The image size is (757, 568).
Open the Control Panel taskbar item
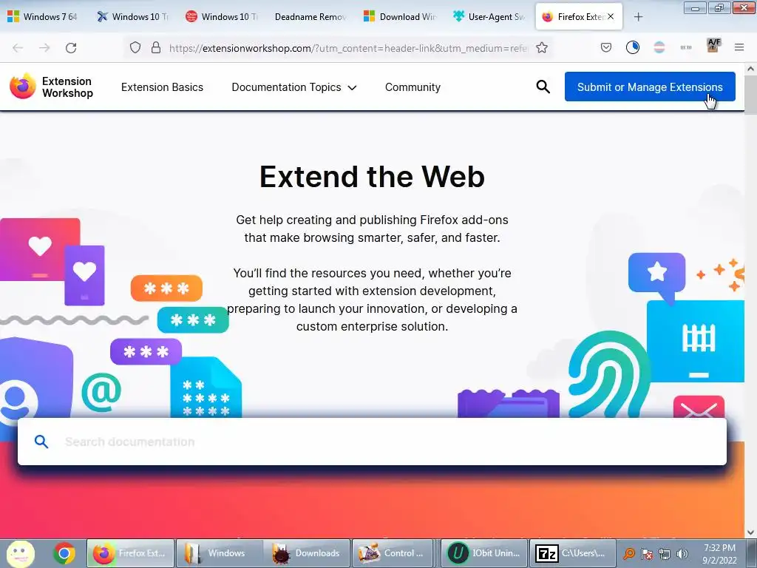pyautogui.click(x=395, y=553)
